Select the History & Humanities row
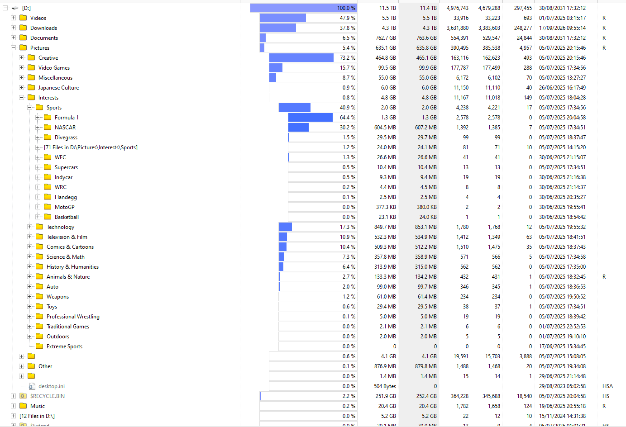This screenshot has height=427, width=626. click(72, 267)
